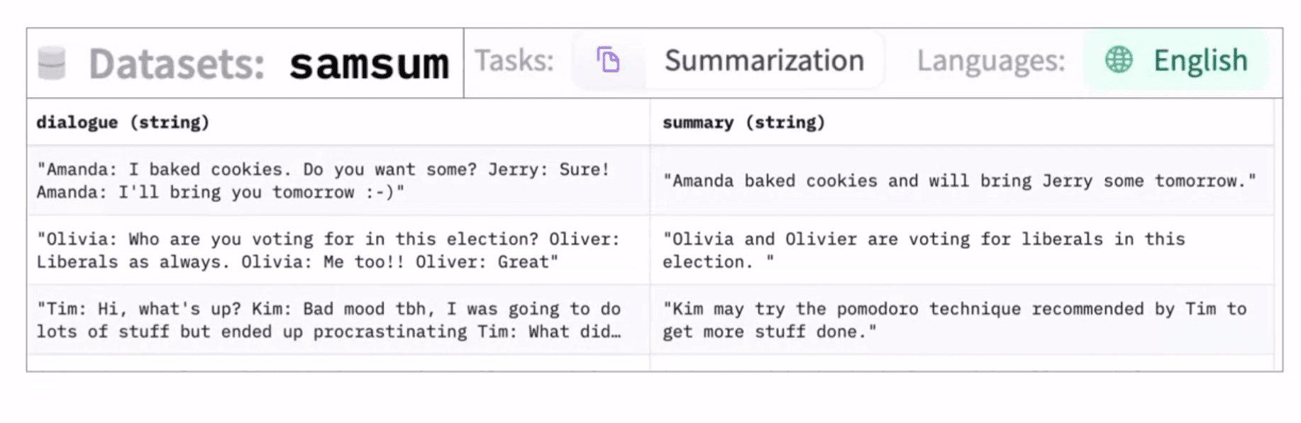1301x423 pixels.
Task: Click the Tasks: label
Action: point(514,60)
